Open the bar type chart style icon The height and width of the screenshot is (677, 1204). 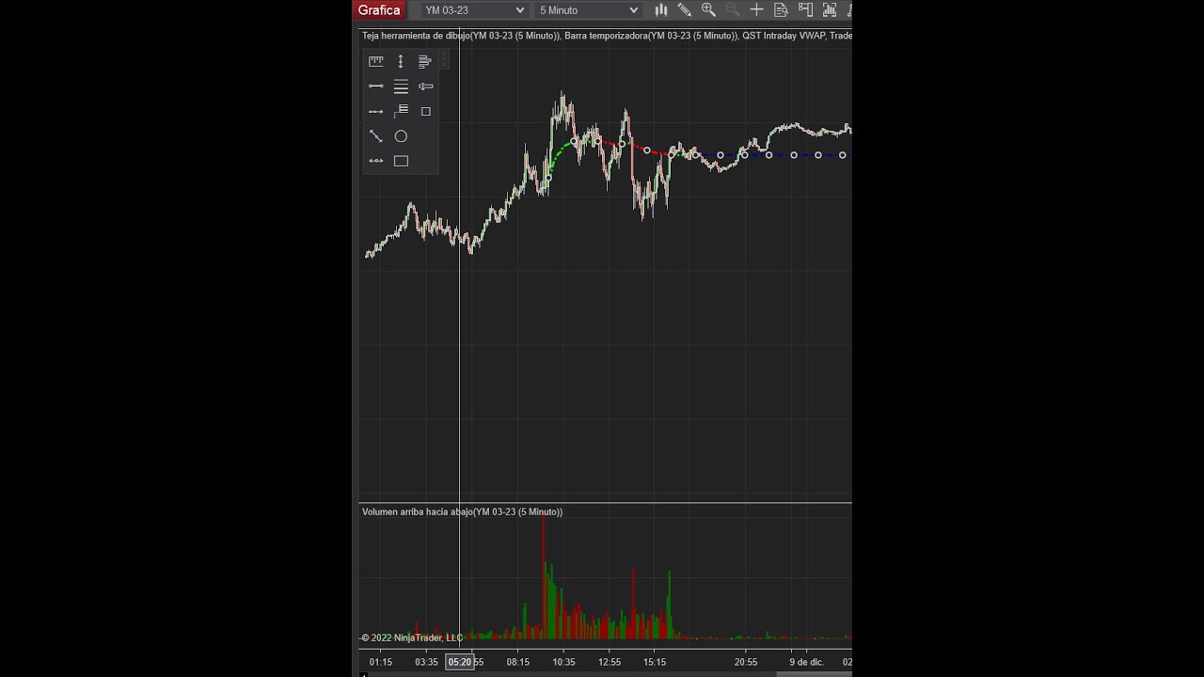click(x=661, y=10)
